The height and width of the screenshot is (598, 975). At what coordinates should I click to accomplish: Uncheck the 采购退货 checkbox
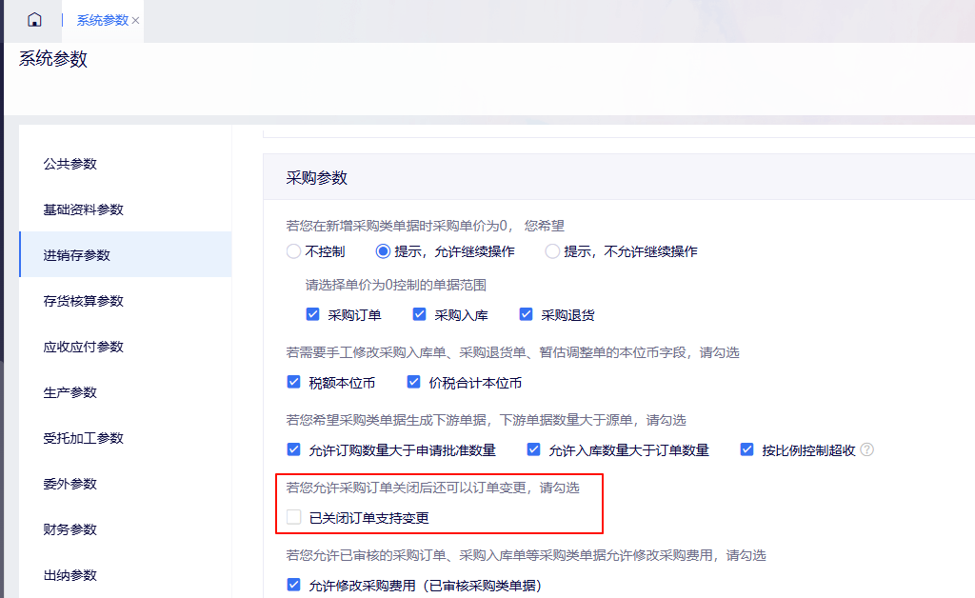tap(526, 314)
